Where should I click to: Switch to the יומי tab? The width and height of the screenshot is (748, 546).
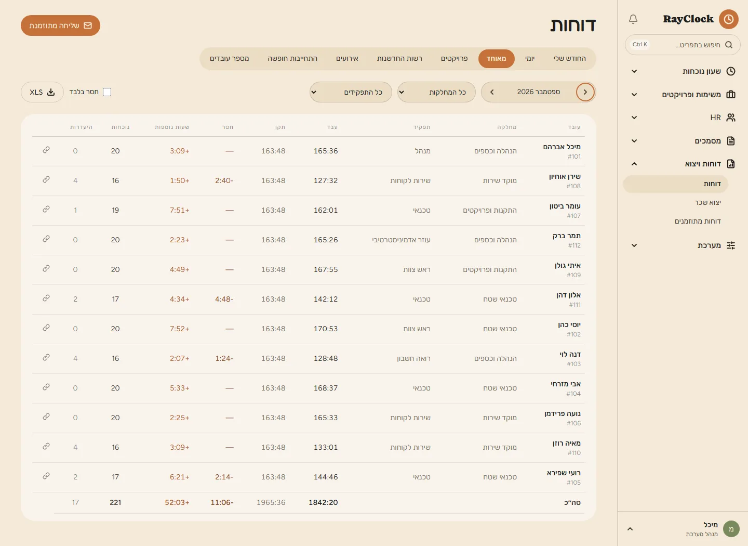(530, 59)
